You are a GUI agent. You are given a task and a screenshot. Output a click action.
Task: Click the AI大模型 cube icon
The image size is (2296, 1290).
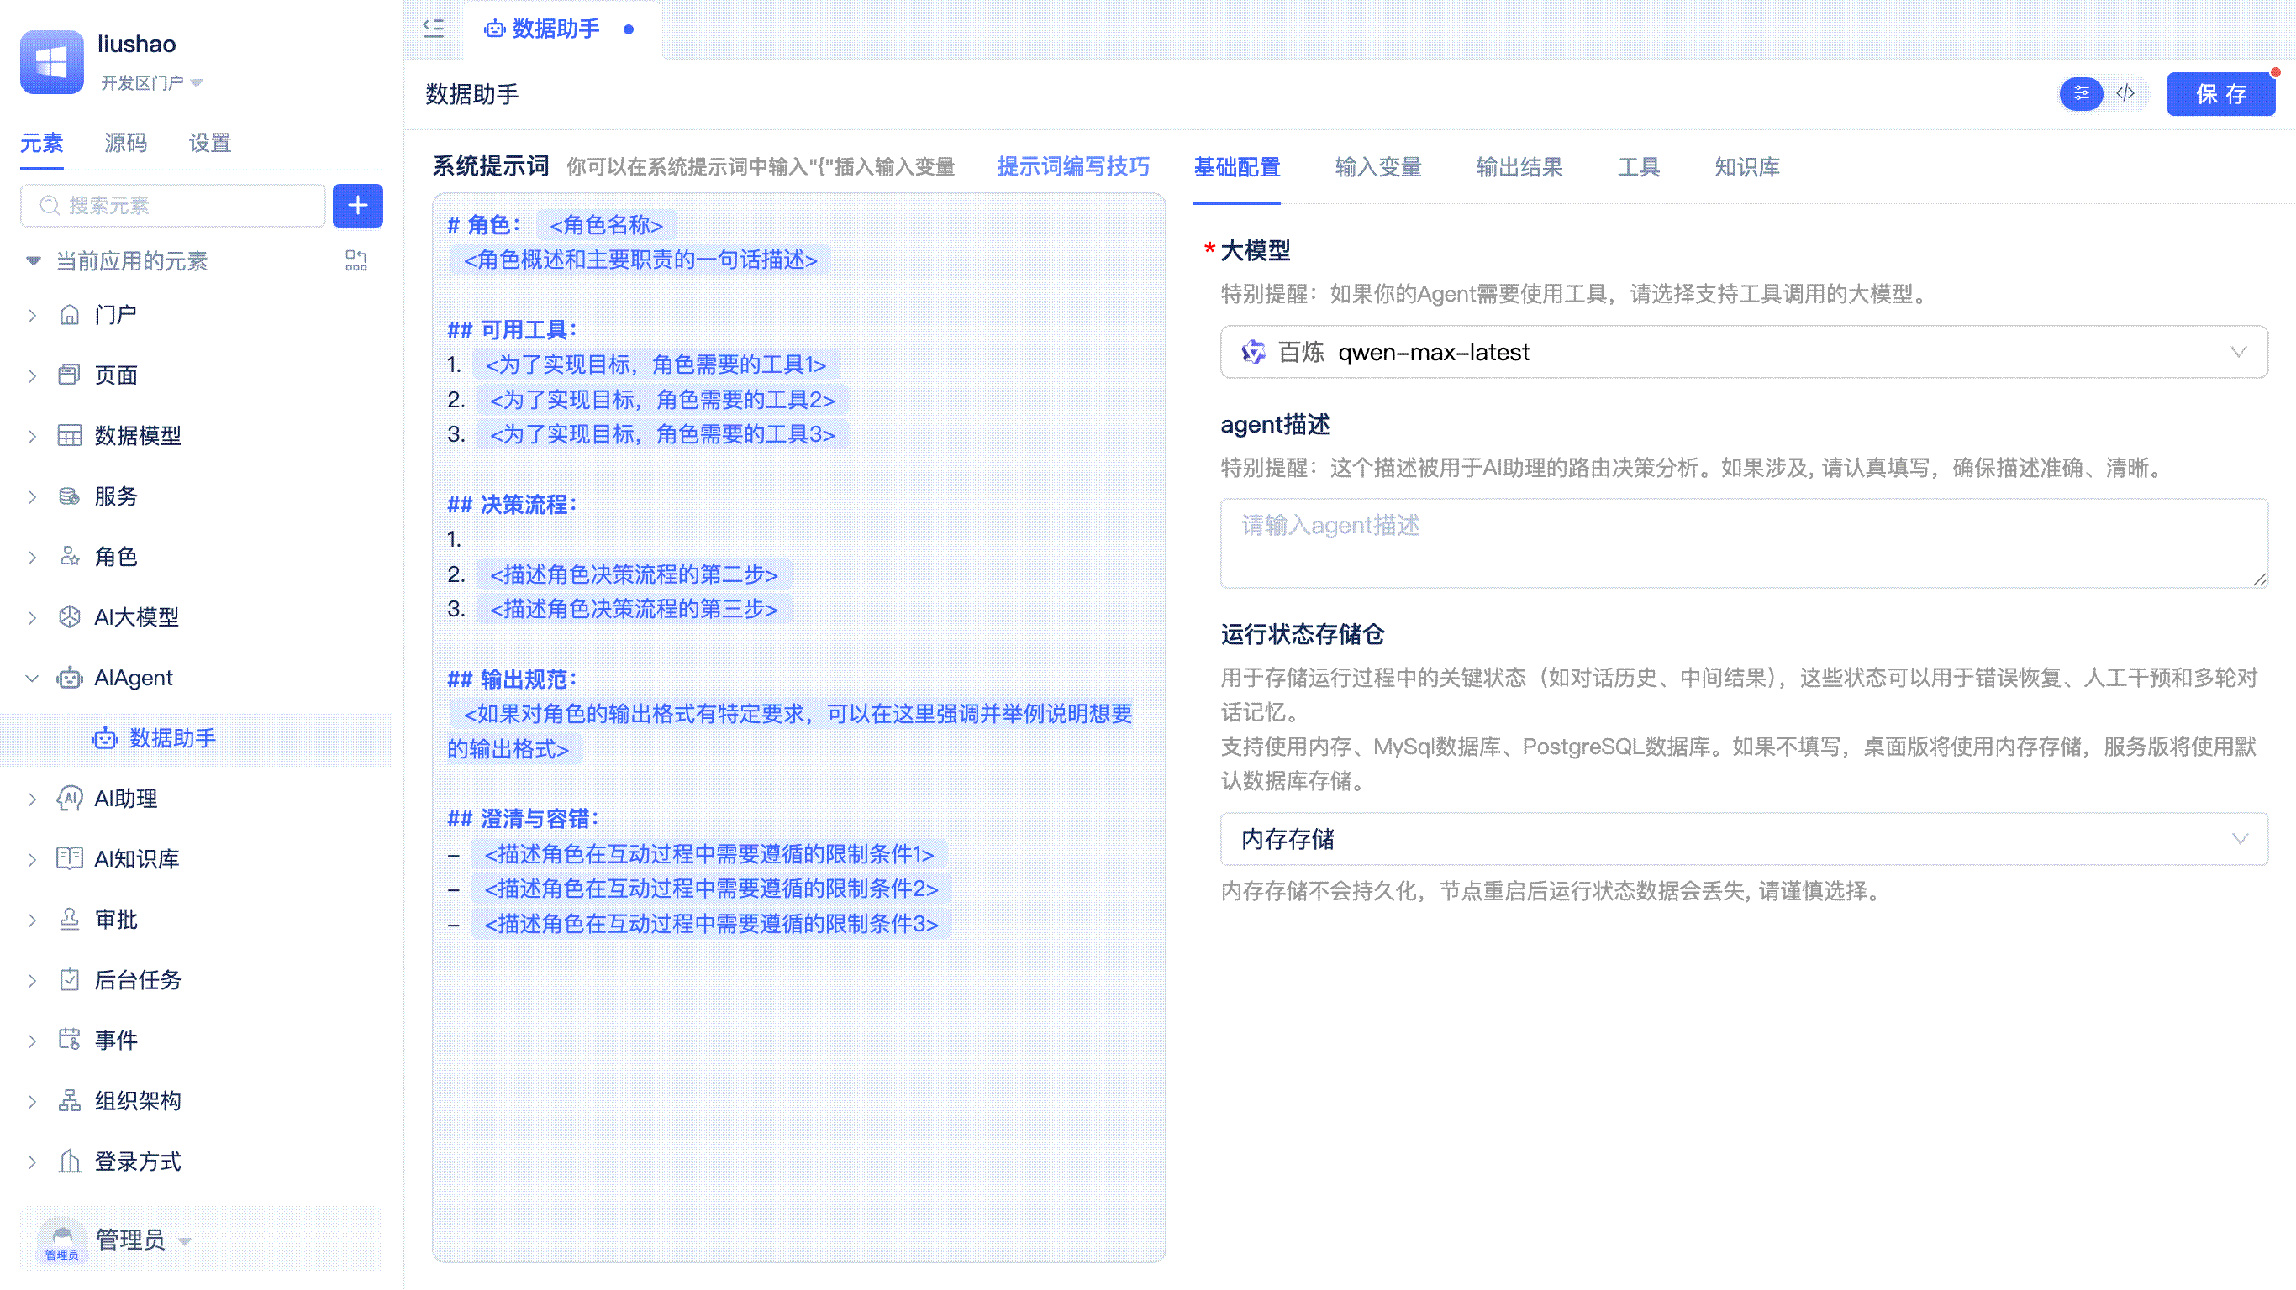(70, 617)
